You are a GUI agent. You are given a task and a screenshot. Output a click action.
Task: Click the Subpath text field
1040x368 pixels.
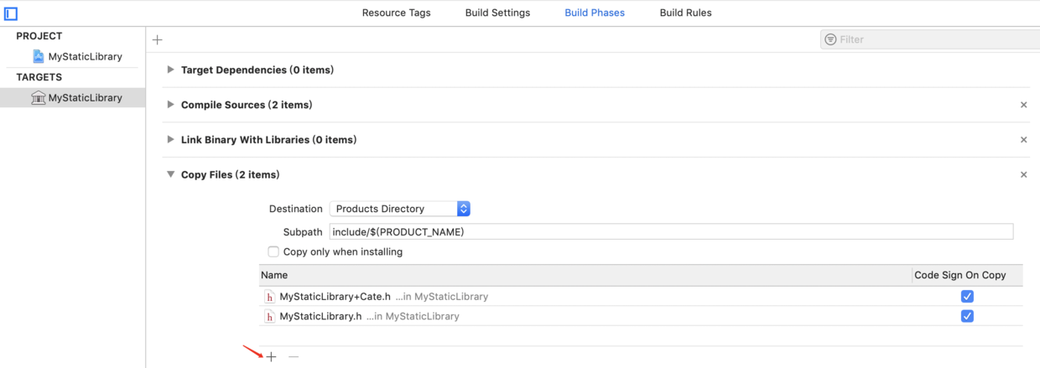[671, 231]
